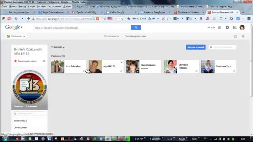Open Irina Balandina's profile name
The image size is (253, 142).
[73, 66]
